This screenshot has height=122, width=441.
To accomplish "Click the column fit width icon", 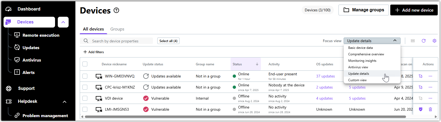I will click(413, 41).
